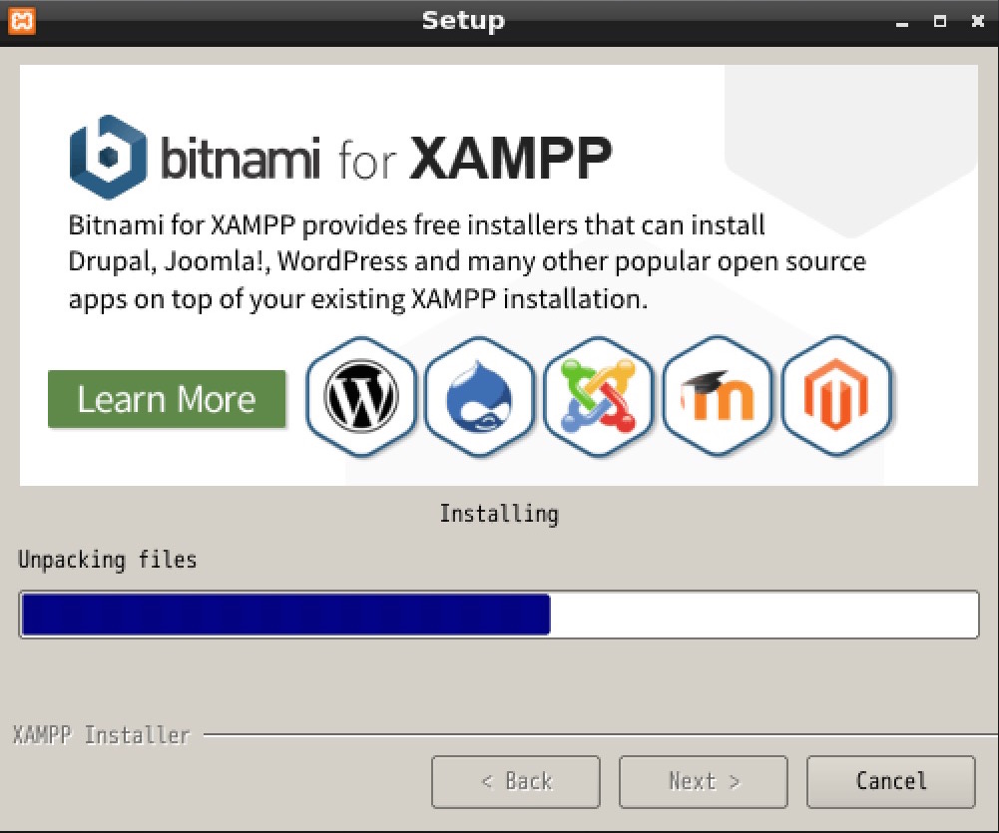Image resolution: width=999 pixels, height=833 pixels.
Task: Click the Moodle graduation cap icon
Action: point(718,396)
